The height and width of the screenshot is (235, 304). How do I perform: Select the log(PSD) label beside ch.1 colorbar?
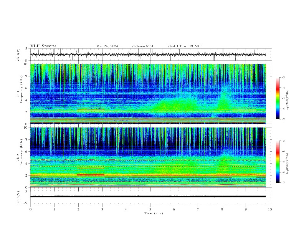pyautogui.click(x=287, y=100)
